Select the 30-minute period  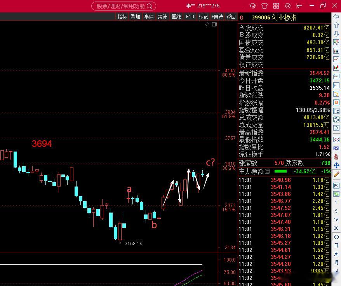[x=336, y=228]
